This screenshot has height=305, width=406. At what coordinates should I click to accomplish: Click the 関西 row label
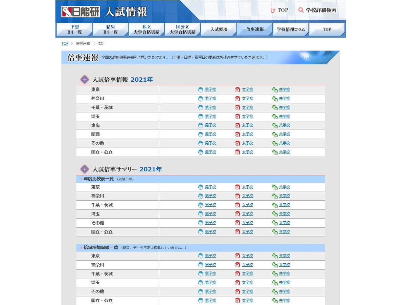pyautogui.click(x=95, y=134)
